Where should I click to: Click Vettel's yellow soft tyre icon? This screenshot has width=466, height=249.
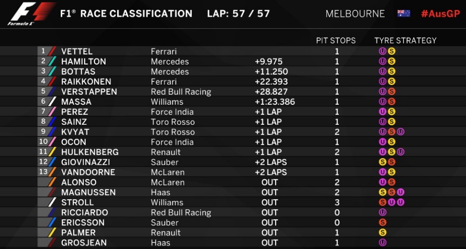coord(391,51)
